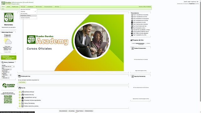Open the Sub-Período dropdown

click(5, 72)
